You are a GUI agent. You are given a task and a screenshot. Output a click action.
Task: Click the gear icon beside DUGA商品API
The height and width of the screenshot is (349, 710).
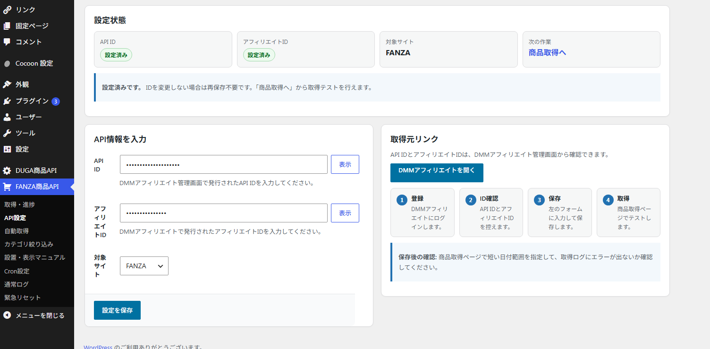7,170
